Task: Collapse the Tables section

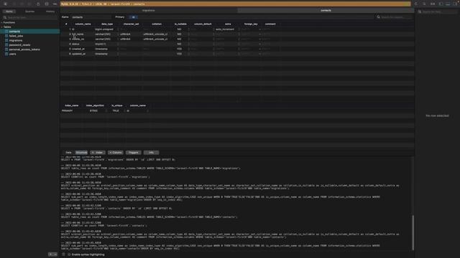Action: (1, 27)
